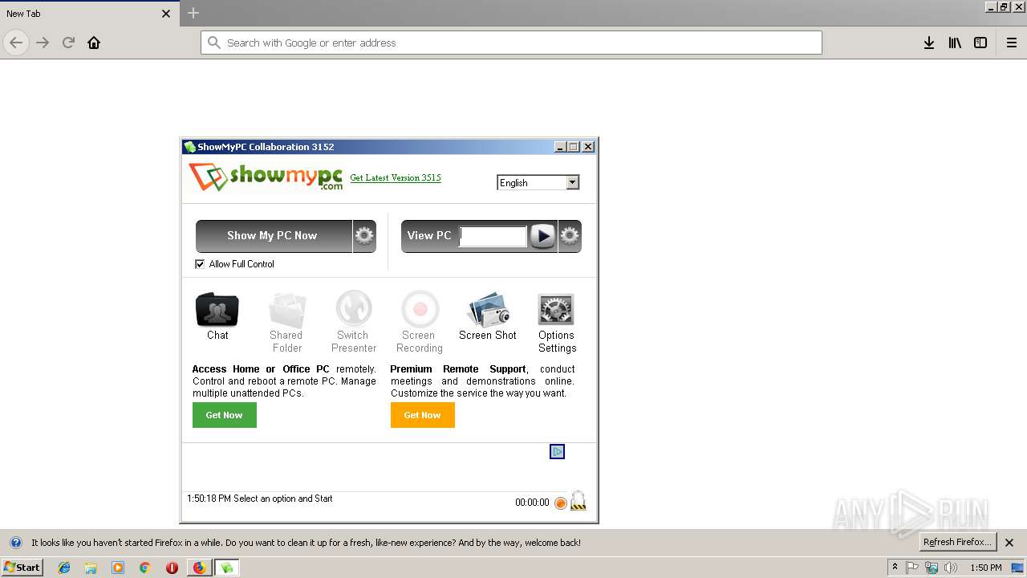The image size is (1027, 578).
Task: Go back in Firefox
Action: (x=16, y=43)
